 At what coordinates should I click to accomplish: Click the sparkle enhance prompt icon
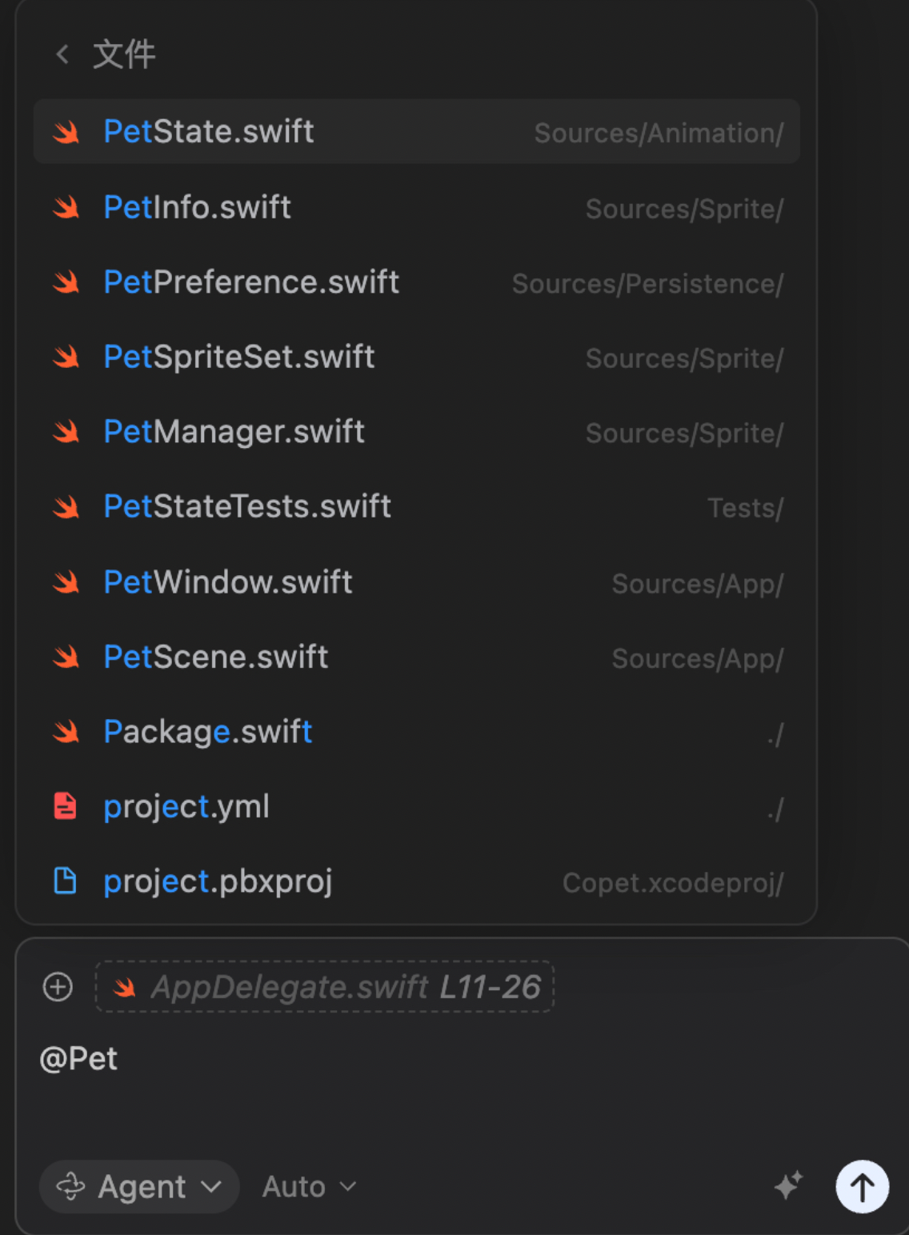[788, 1185]
